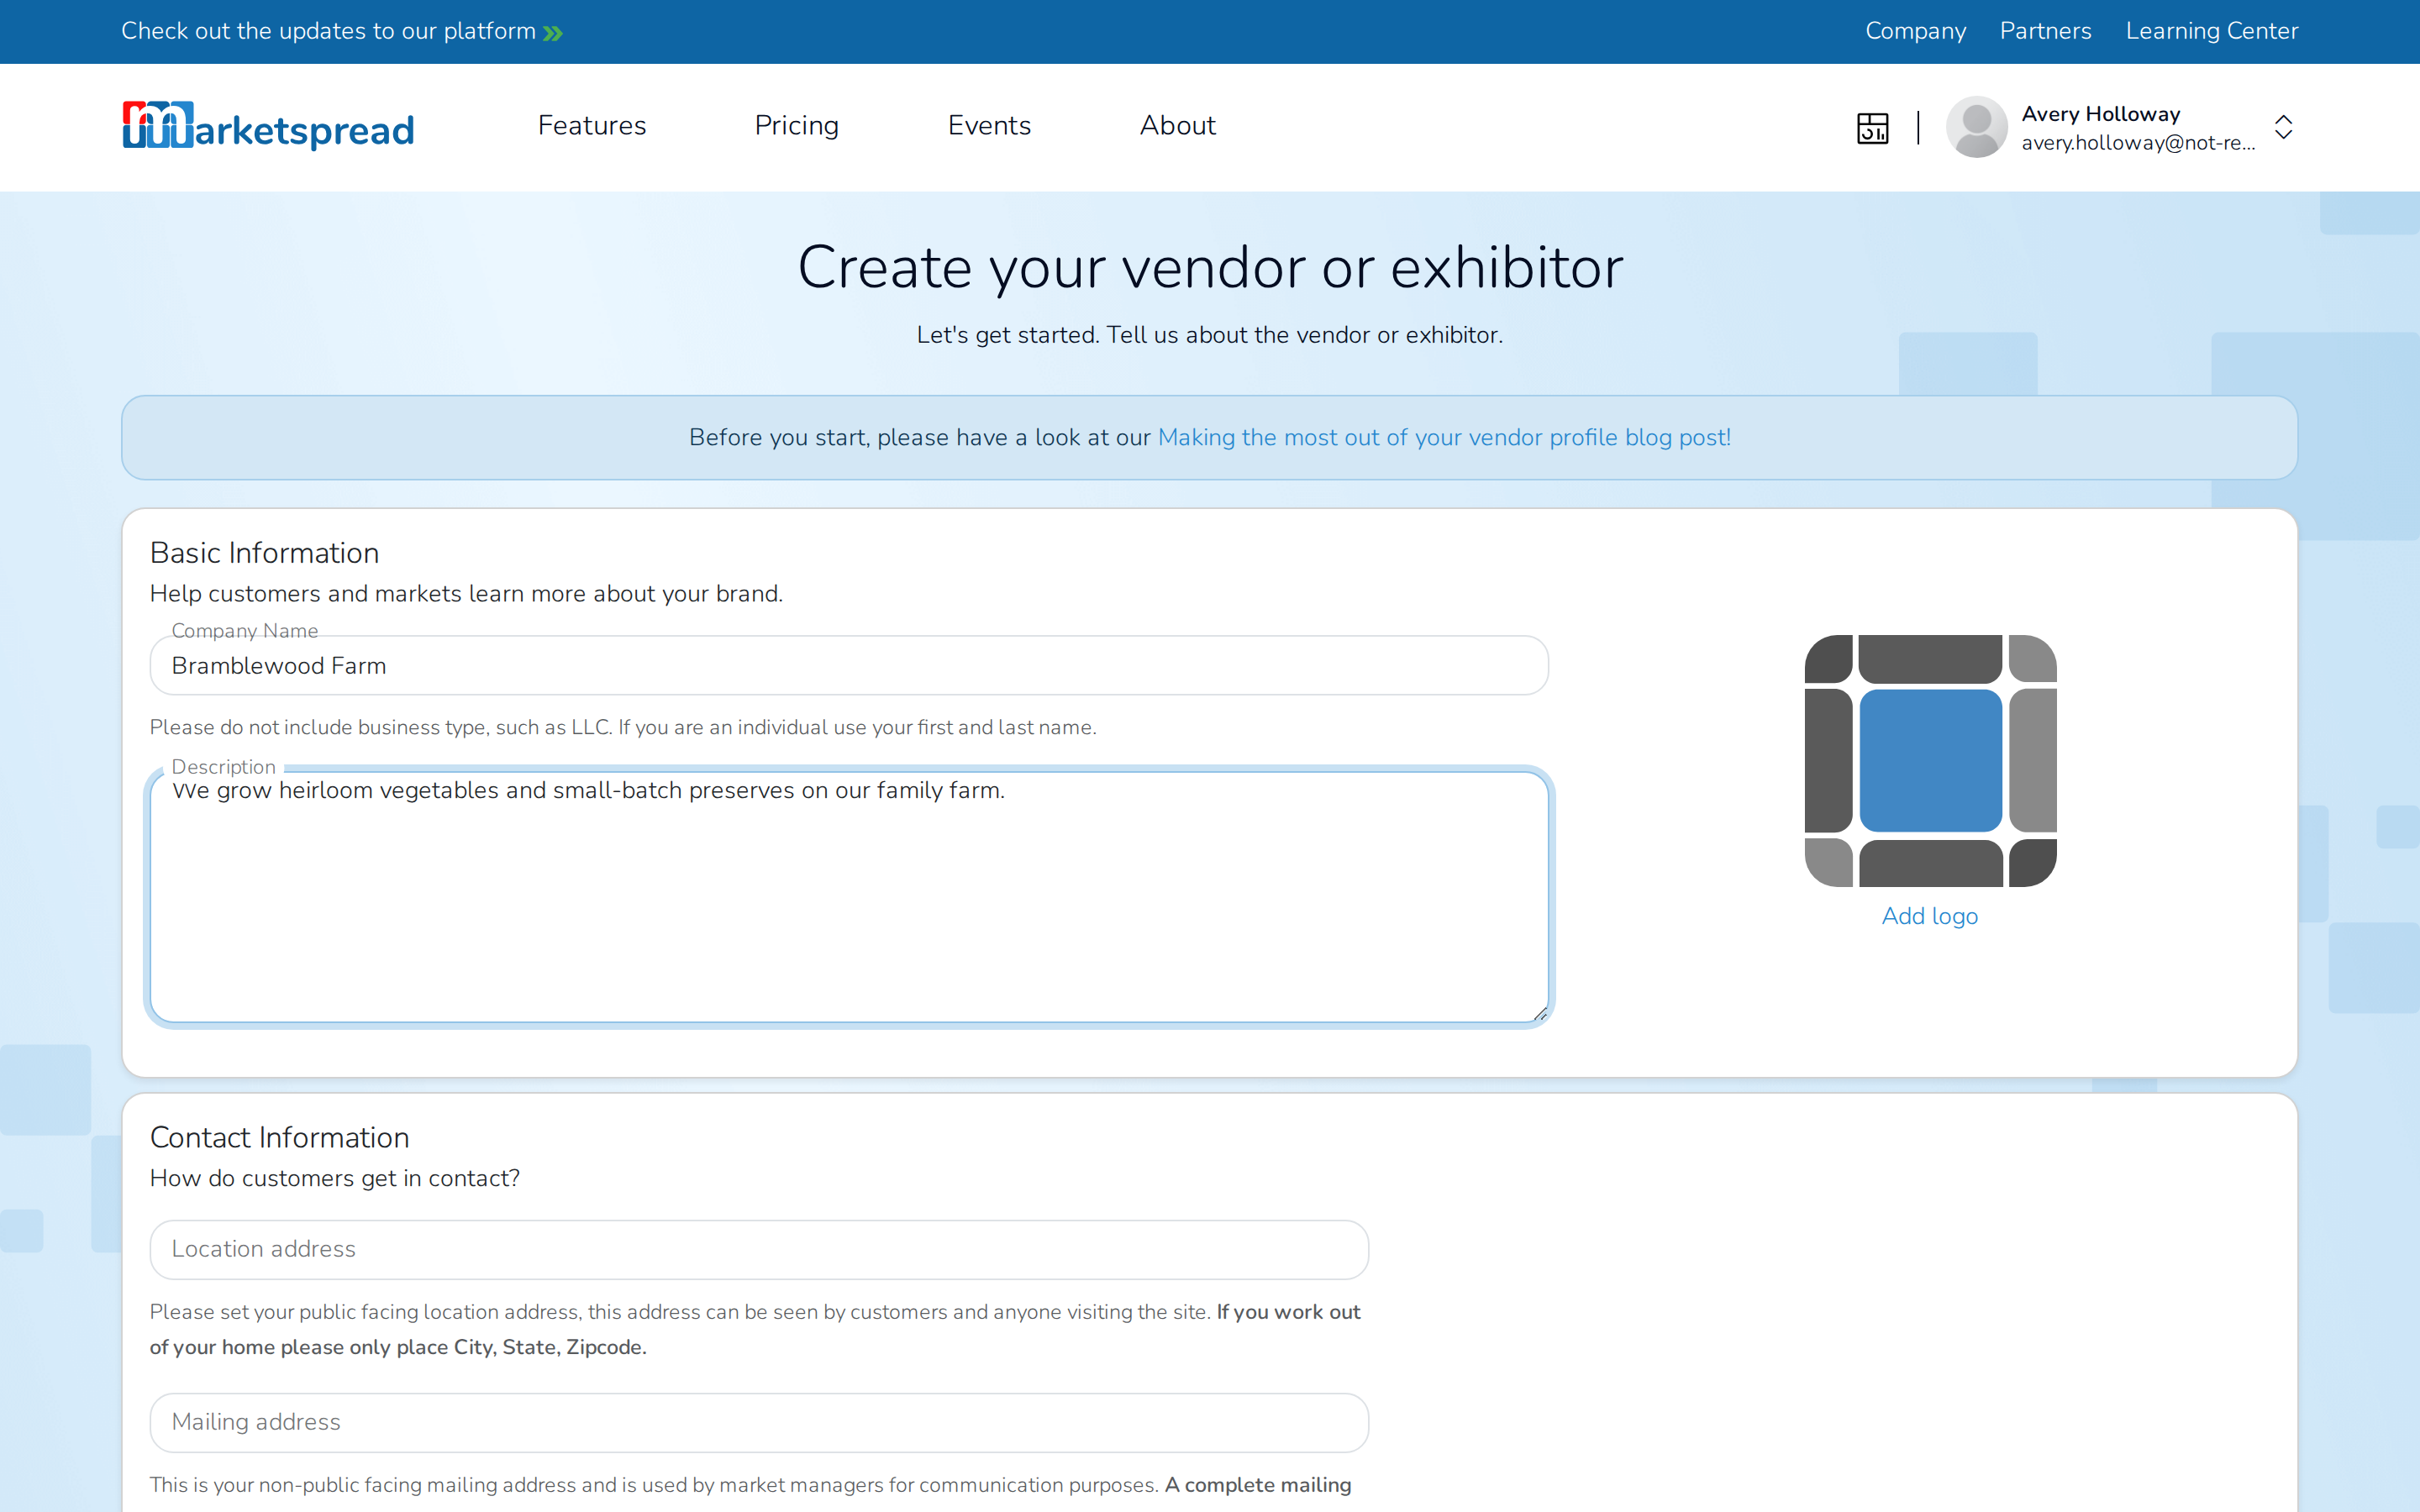Expand the account menu chevron
The width and height of the screenshot is (2420, 1512).
2283,127
